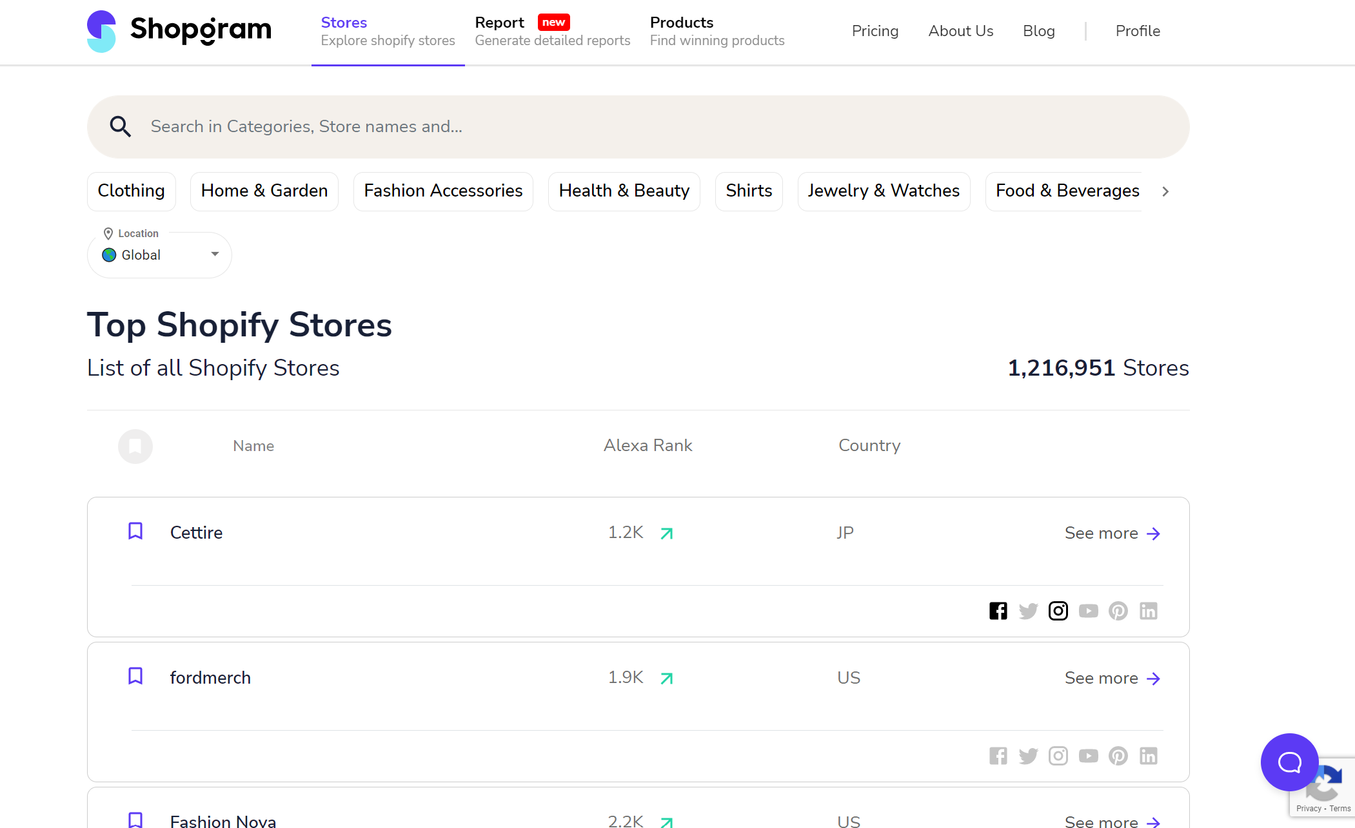
Task: Open the Profile menu
Action: click(1138, 31)
